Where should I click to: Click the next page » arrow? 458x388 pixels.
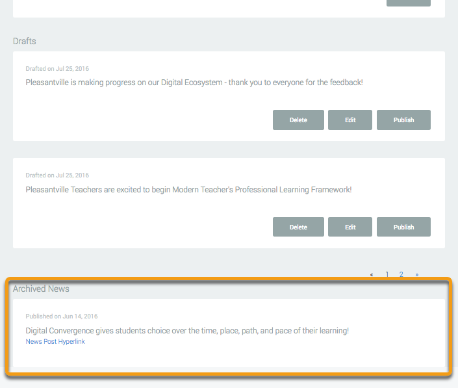coord(417,274)
